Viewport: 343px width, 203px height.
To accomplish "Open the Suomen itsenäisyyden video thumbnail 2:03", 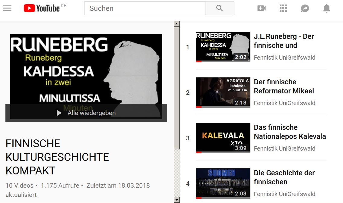I will point(223,183).
